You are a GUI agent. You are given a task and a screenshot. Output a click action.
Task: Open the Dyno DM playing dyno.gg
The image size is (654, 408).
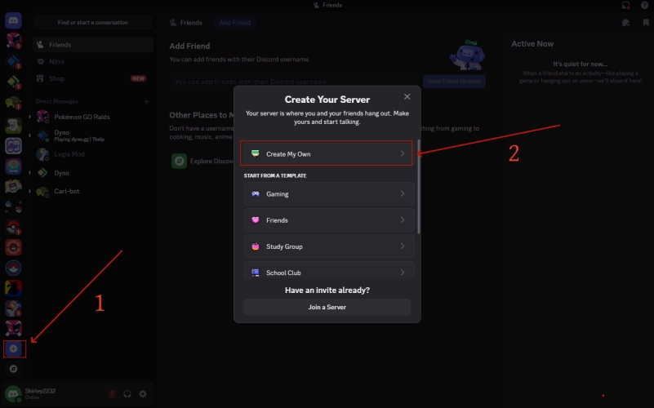[93, 135]
